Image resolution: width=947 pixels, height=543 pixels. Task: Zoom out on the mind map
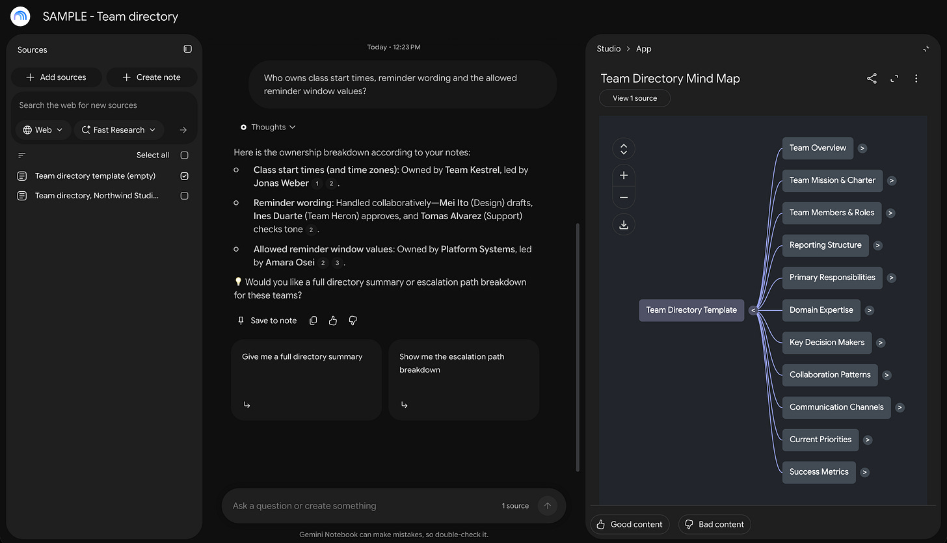624,197
